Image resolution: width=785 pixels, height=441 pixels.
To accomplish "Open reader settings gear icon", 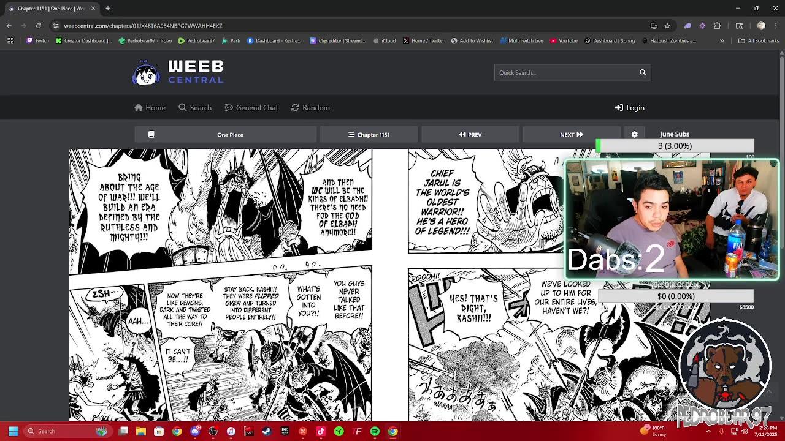I will click(x=634, y=134).
